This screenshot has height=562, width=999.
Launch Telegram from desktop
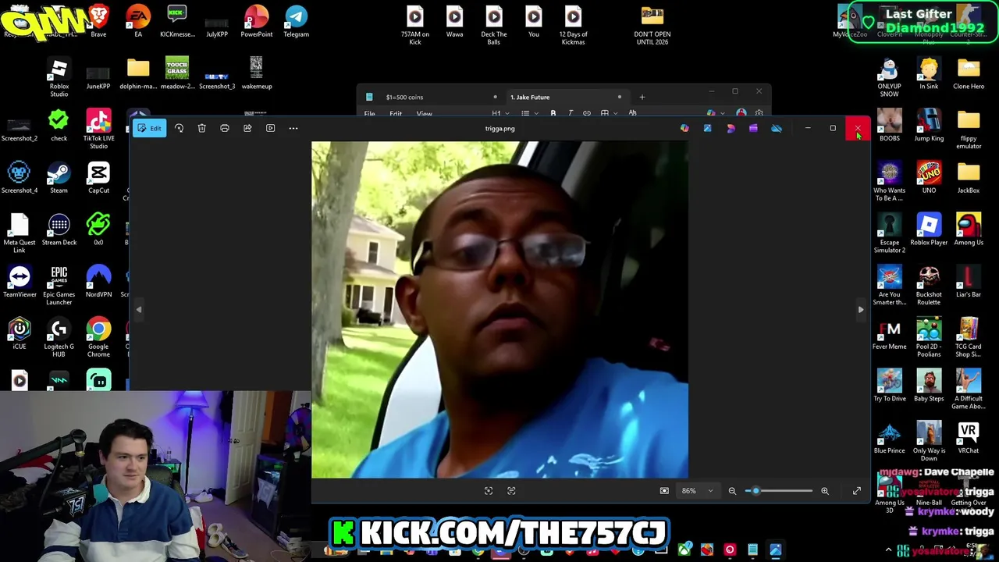[296, 22]
